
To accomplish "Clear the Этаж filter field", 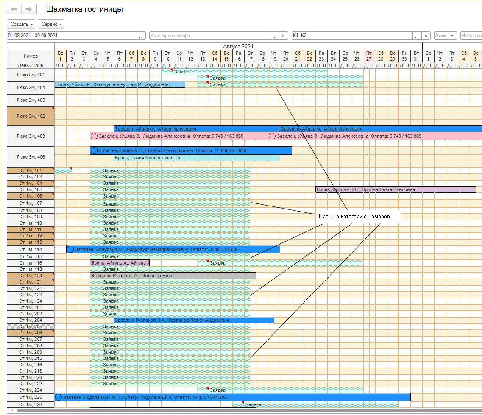I will 452,36.
